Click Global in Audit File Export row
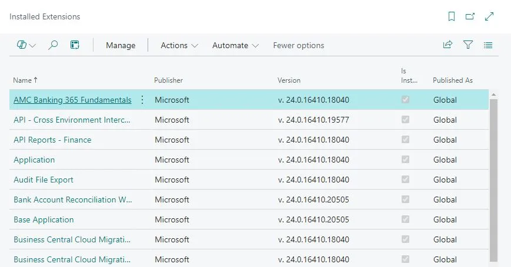This screenshot has height=267, width=511. click(x=445, y=180)
